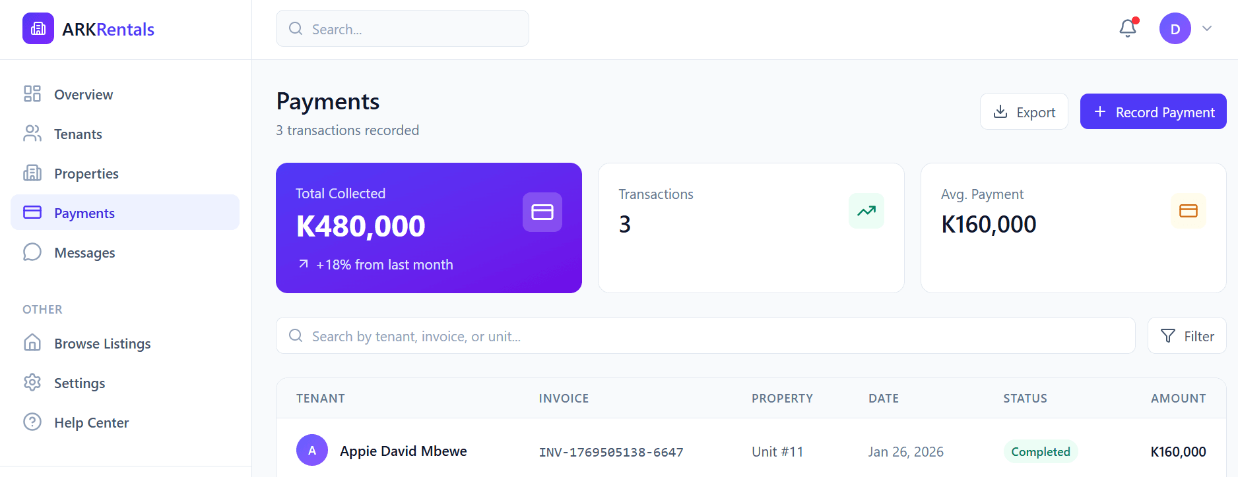
Task: Click the user avatar D
Action: point(1175,29)
